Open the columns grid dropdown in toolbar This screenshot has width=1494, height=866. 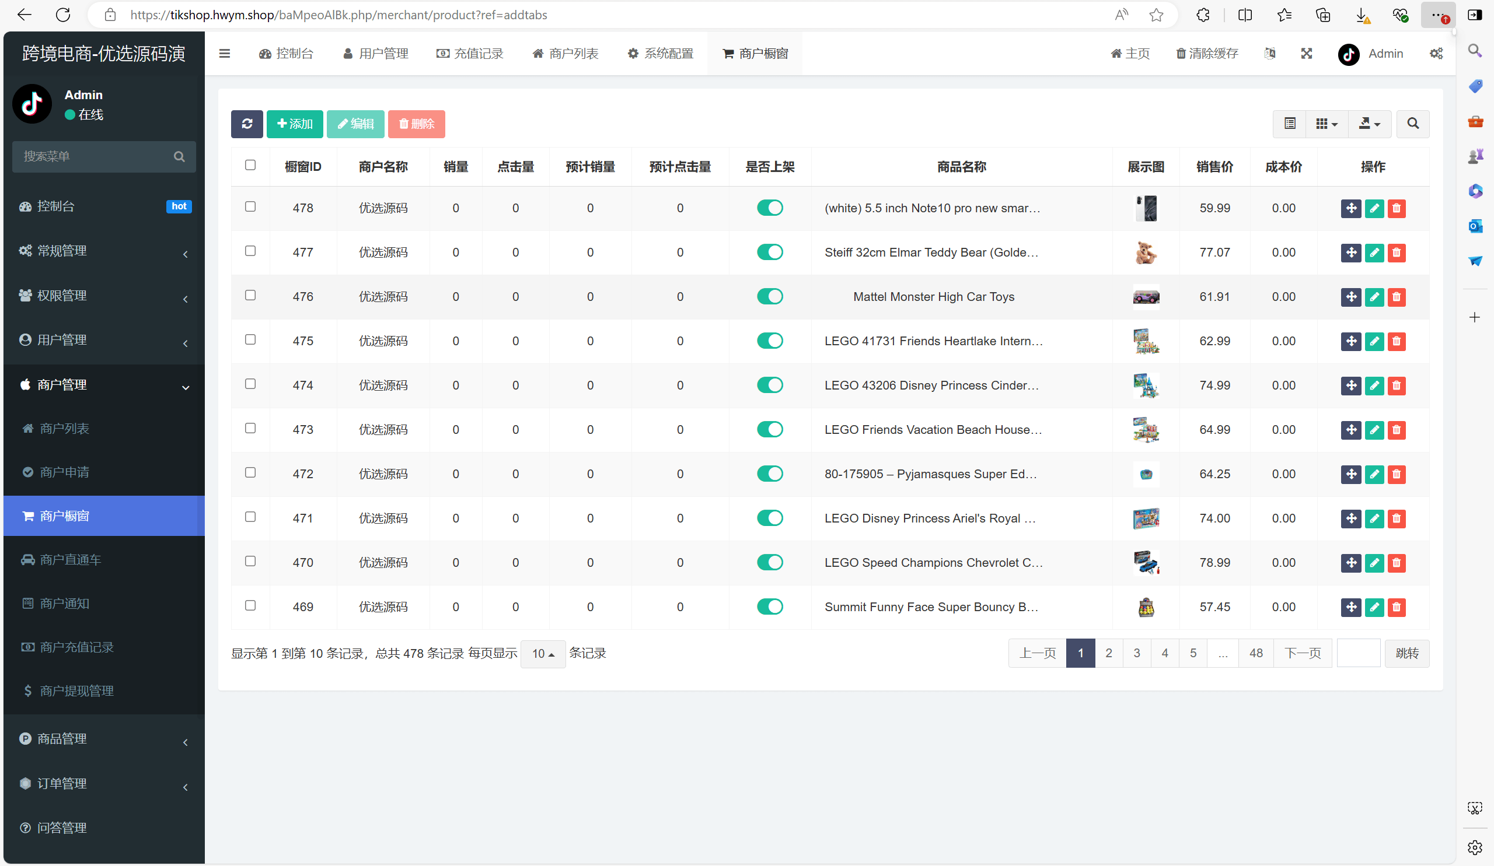(x=1327, y=123)
